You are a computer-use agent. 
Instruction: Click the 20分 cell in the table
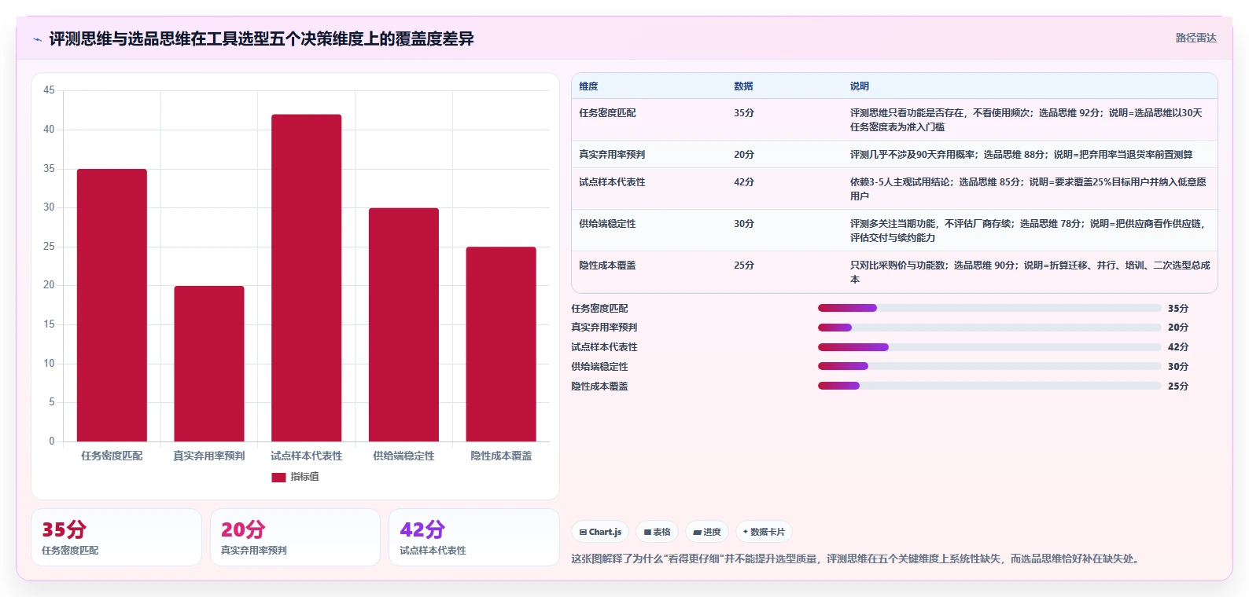[744, 155]
